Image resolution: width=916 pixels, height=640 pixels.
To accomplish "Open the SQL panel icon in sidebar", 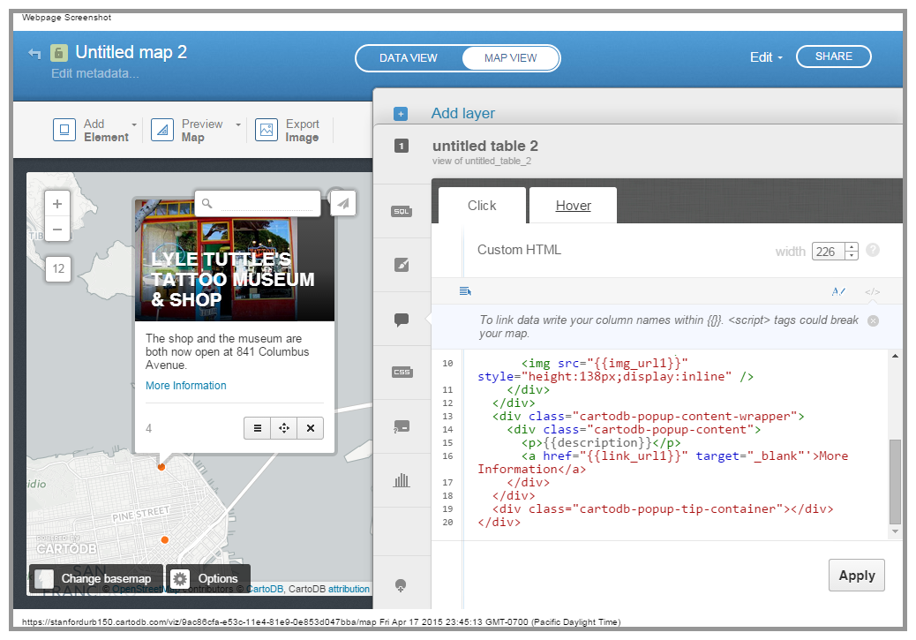I will [x=402, y=212].
